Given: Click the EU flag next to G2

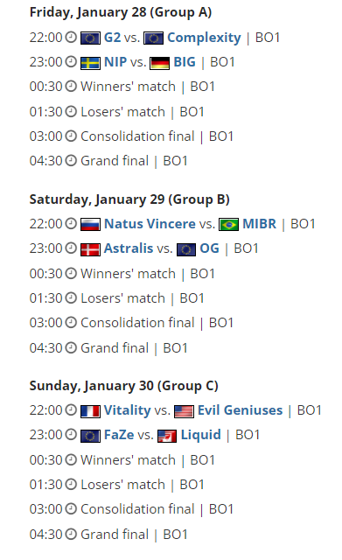Looking at the screenshot, I should [x=90, y=38].
